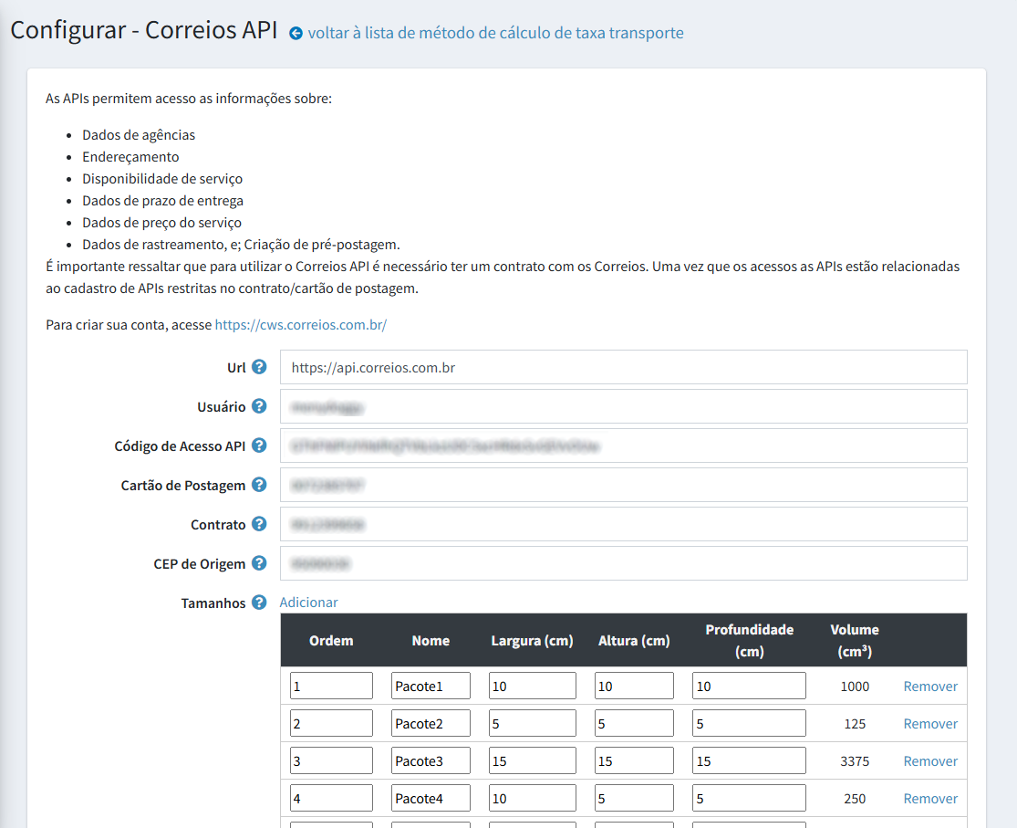
Task: Open the cws.correios.com.br link
Action: [300, 325]
